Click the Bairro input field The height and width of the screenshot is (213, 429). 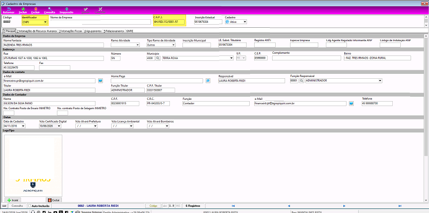coord(377,58)
